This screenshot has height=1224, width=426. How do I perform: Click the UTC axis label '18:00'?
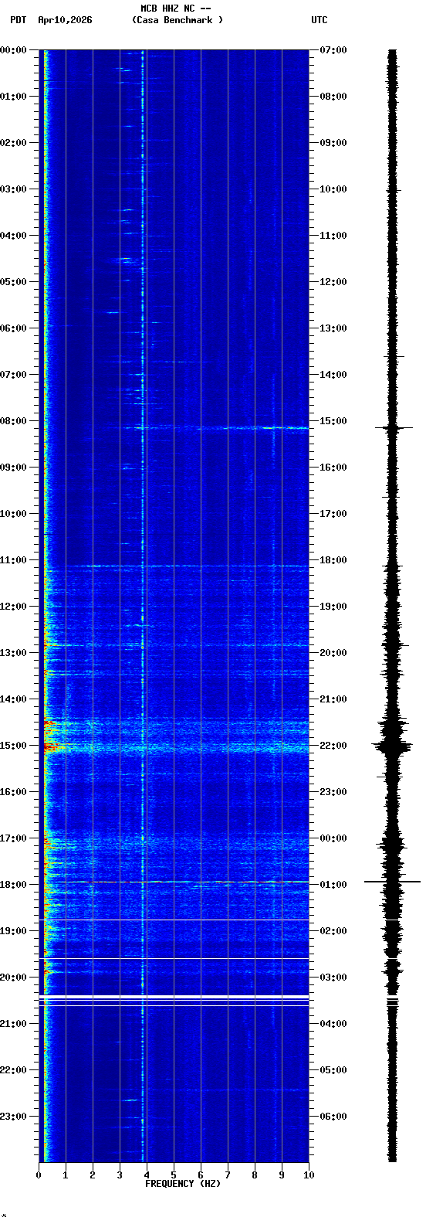(333, 560)
